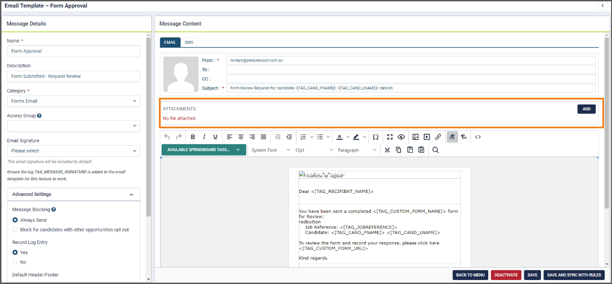Open the Category dropdown

(x=73, y=101)
